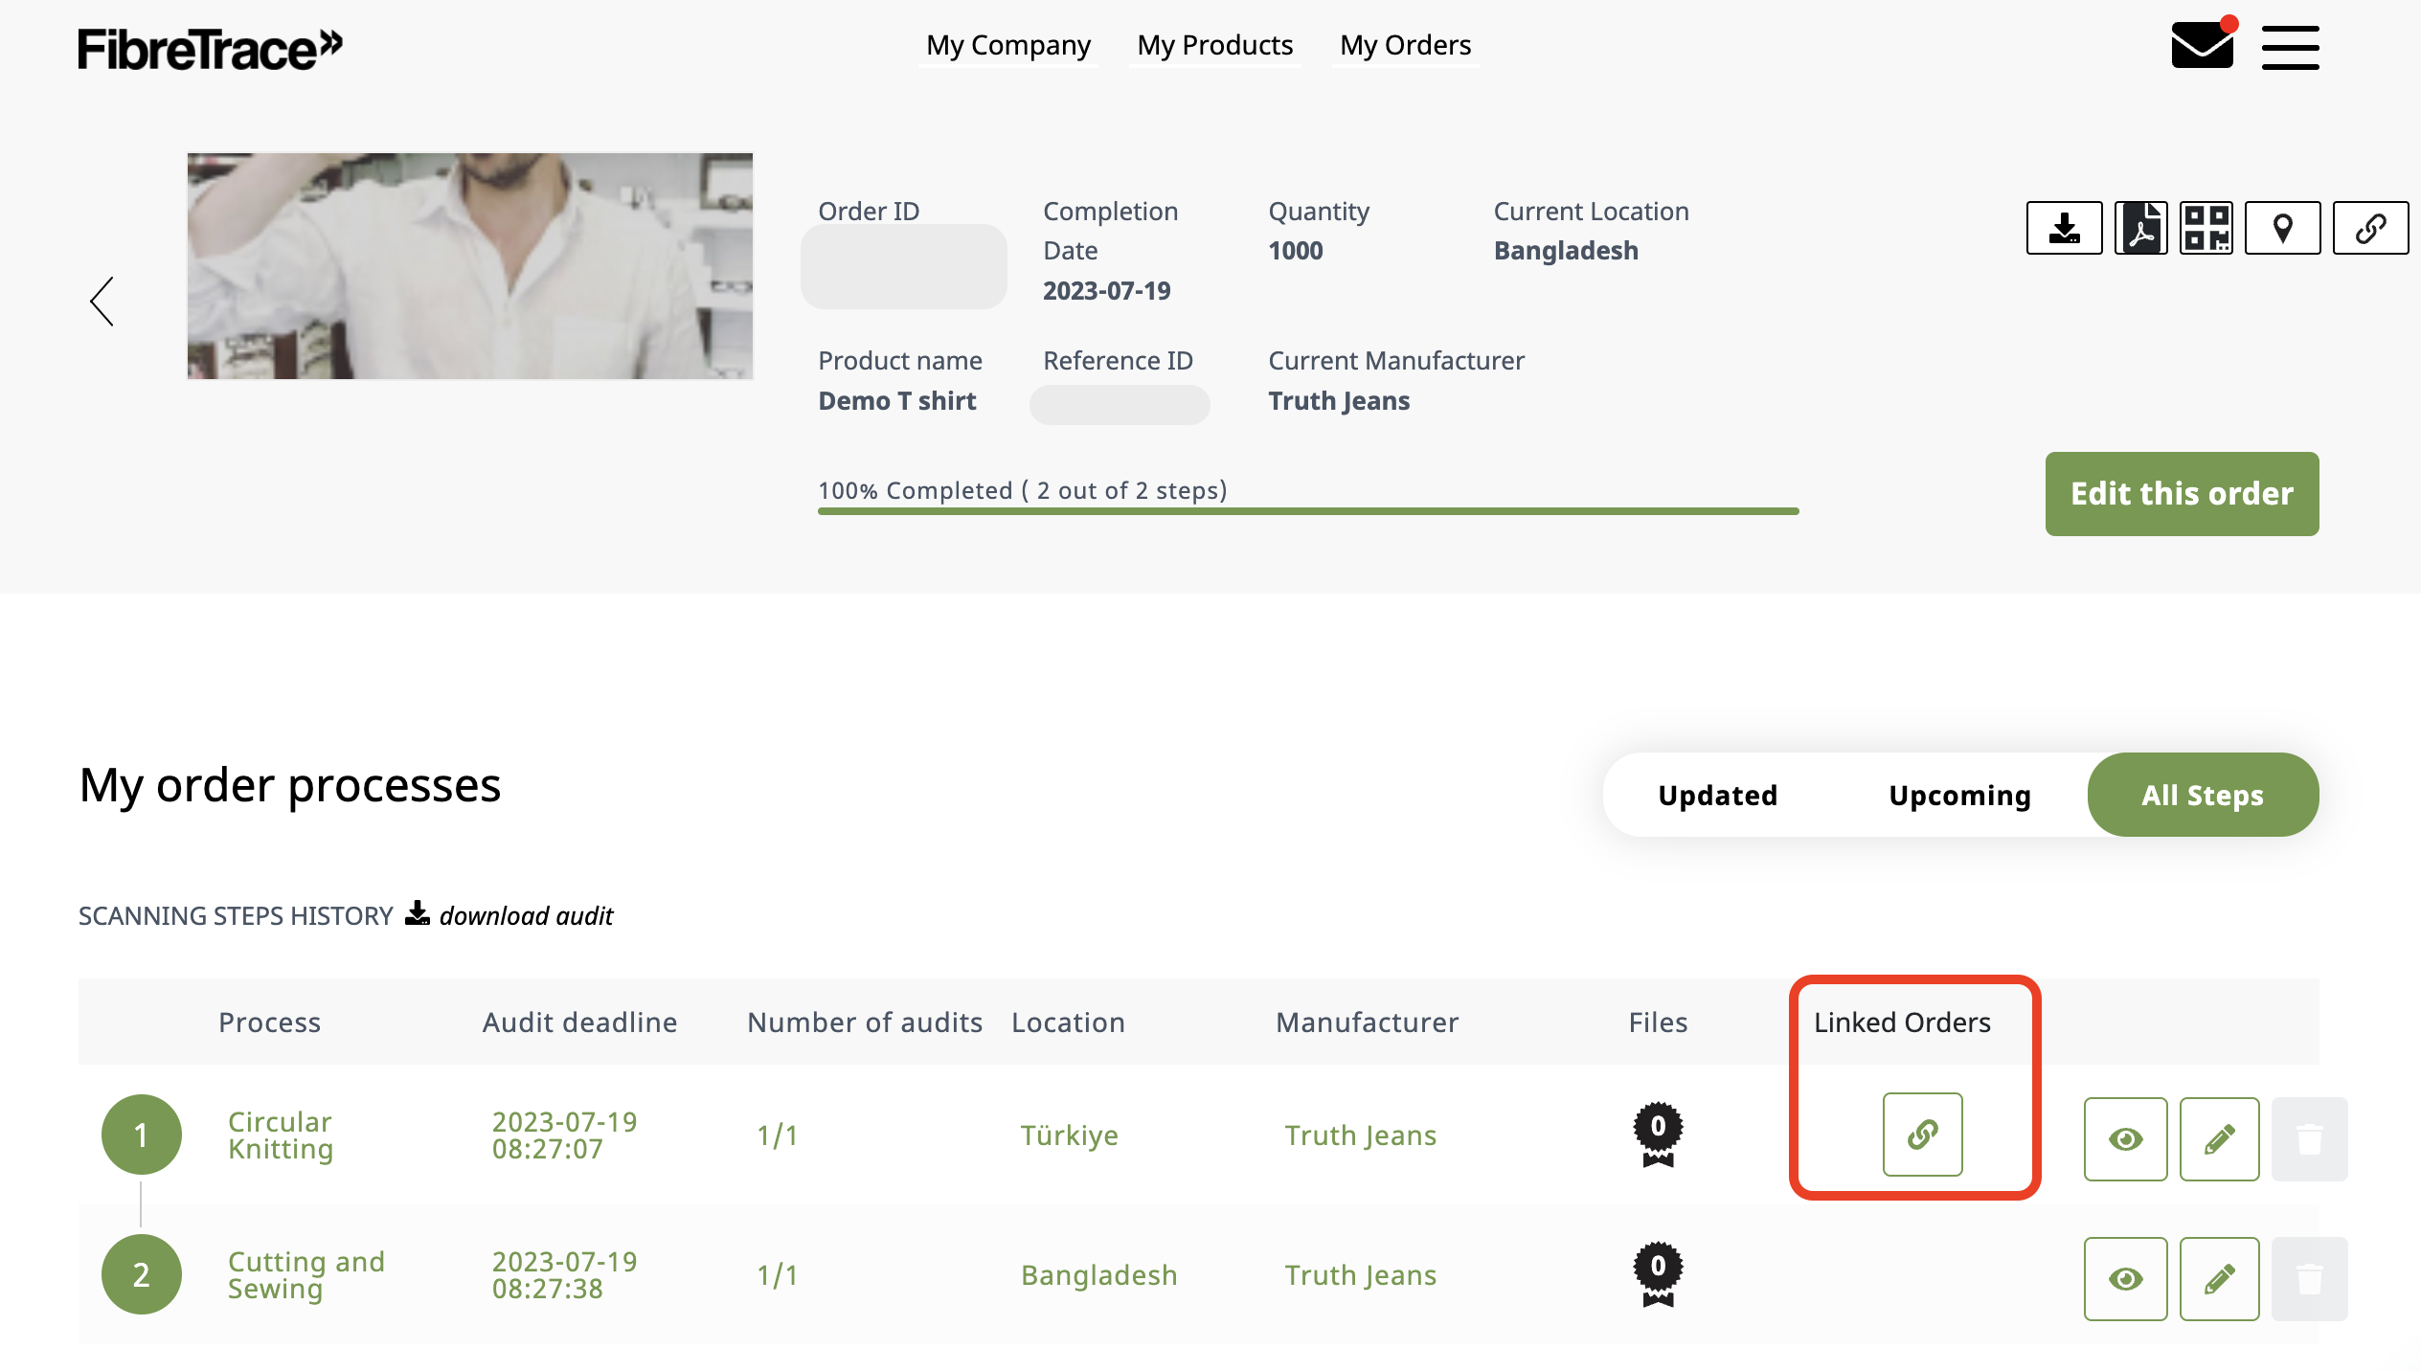Open the My Orders menu

[x=1405, y=45]
